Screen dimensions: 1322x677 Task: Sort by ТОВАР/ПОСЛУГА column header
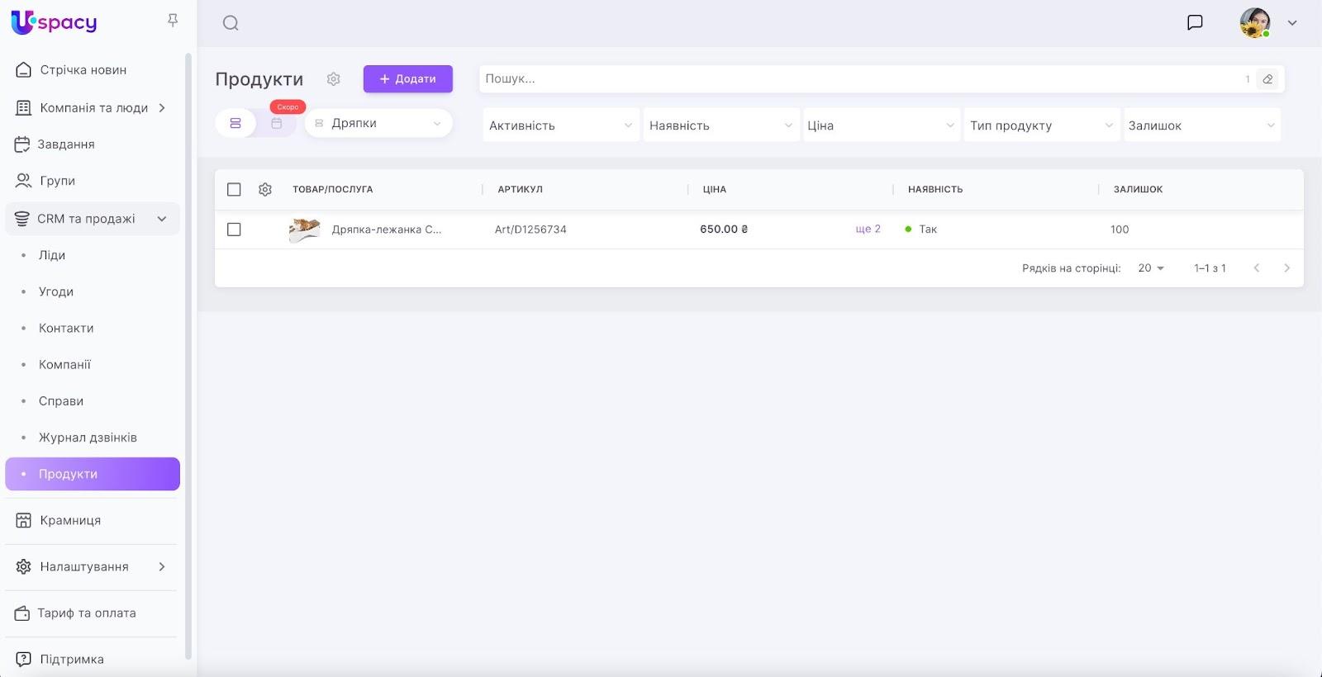click(x=332, y=190)
